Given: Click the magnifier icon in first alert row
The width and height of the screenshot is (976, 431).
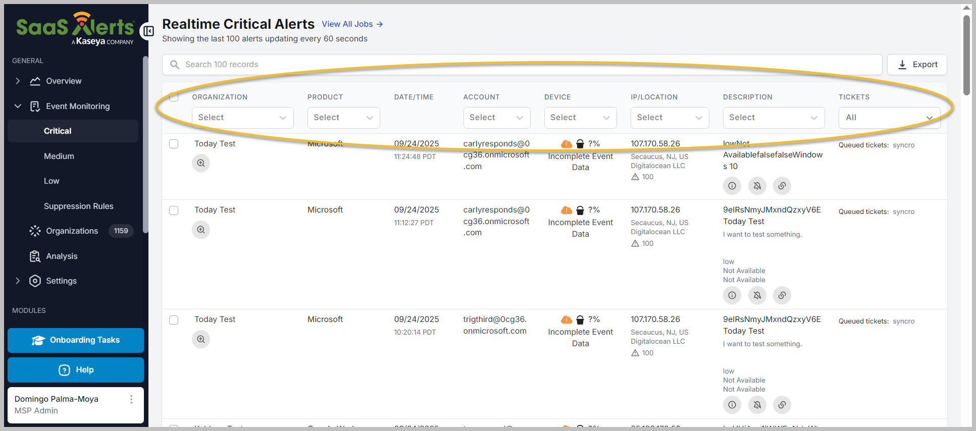Looking at the screenshot, I should (x=201, y=163).
